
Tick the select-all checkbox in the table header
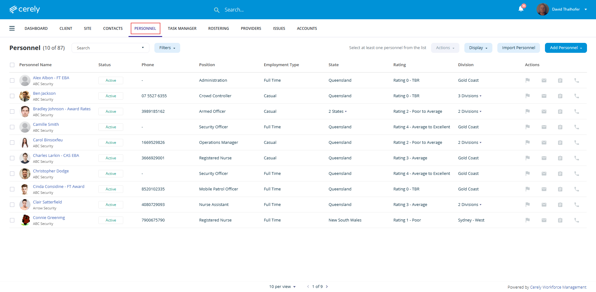pyautogui.click(x=12, y=65)
